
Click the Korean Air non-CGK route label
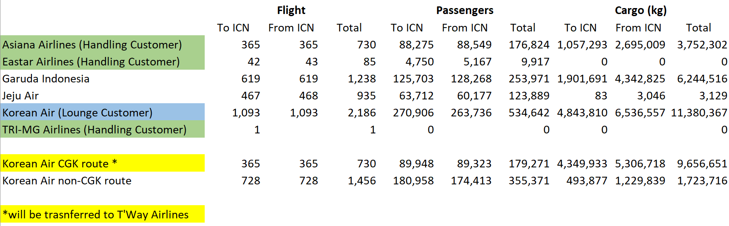(x=67, y=181)
